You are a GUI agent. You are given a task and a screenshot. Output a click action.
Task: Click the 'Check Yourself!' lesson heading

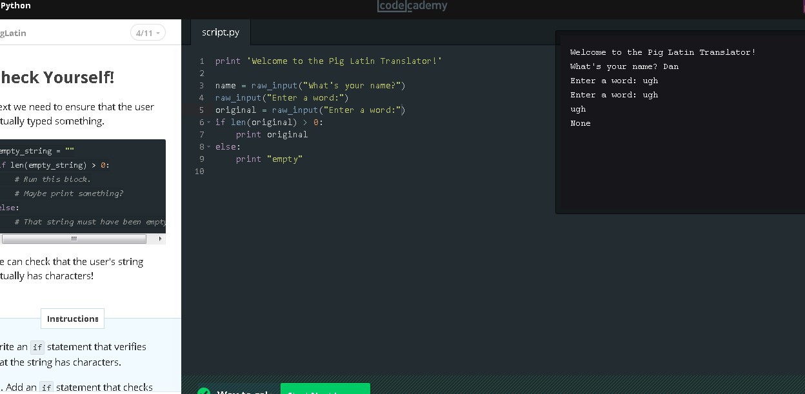(57, 78)
